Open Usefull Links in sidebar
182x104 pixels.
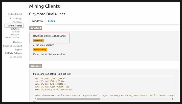(x=16, y=57)
